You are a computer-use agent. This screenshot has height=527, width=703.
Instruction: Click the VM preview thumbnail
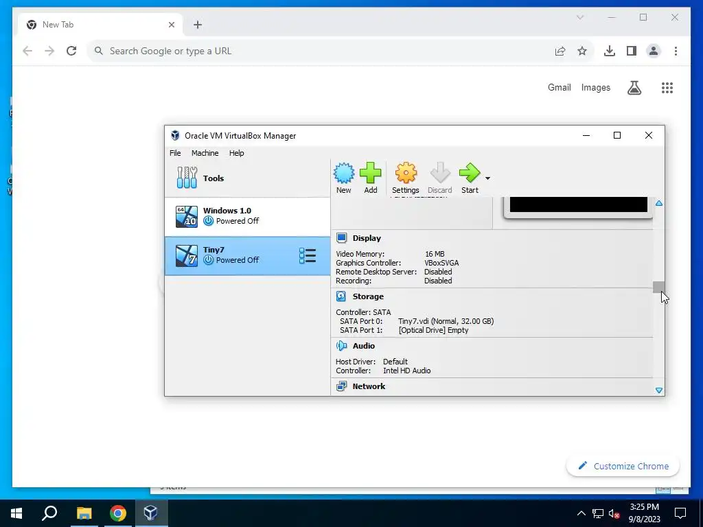pyautogui.click(x=578, y=207)
